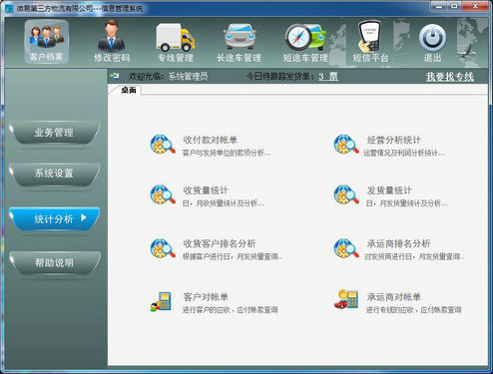Screen dimensions: 493x374
Task: Select the 业务管理 sidebar button
Action: coord(54,133)
